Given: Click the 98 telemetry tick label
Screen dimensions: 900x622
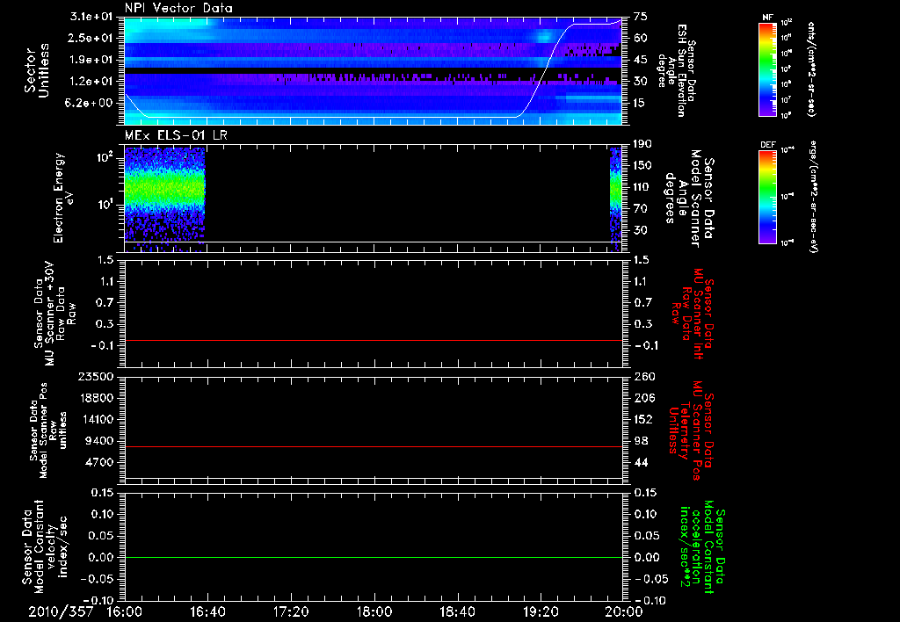Looking at the screenshot, I should point(641,441).
